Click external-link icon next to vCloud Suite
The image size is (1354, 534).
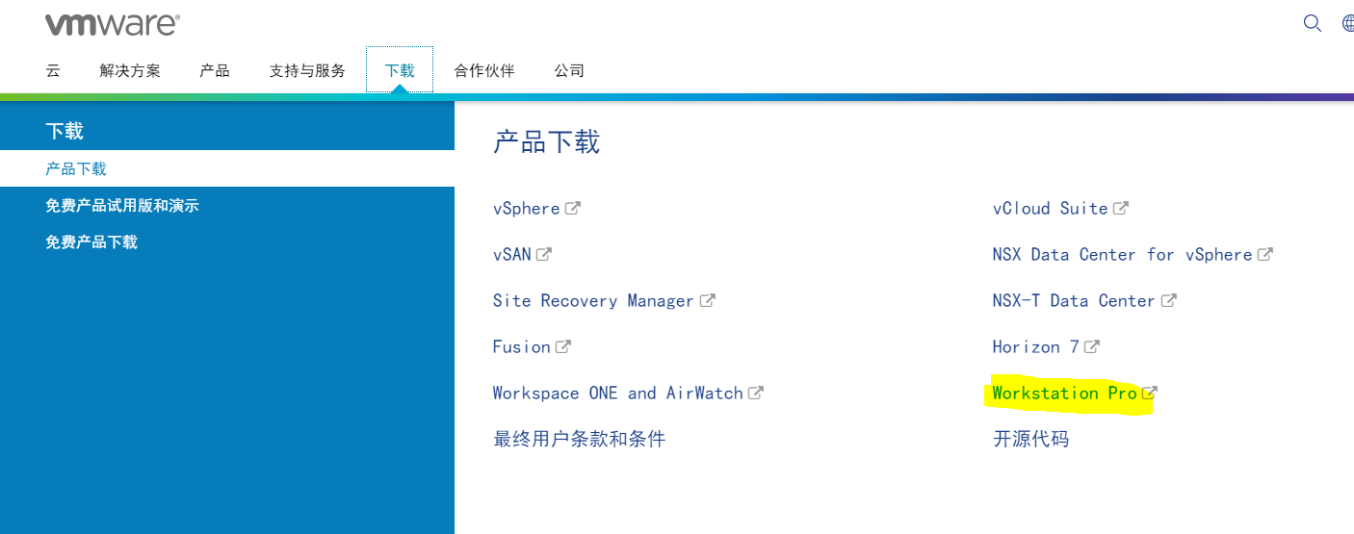1121,208
